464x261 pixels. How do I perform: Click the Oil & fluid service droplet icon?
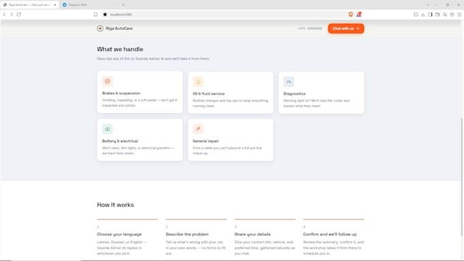pyautogui.click(x=199, y=82)
